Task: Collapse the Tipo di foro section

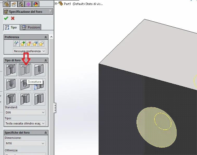Action: click(x=46, y=61)
